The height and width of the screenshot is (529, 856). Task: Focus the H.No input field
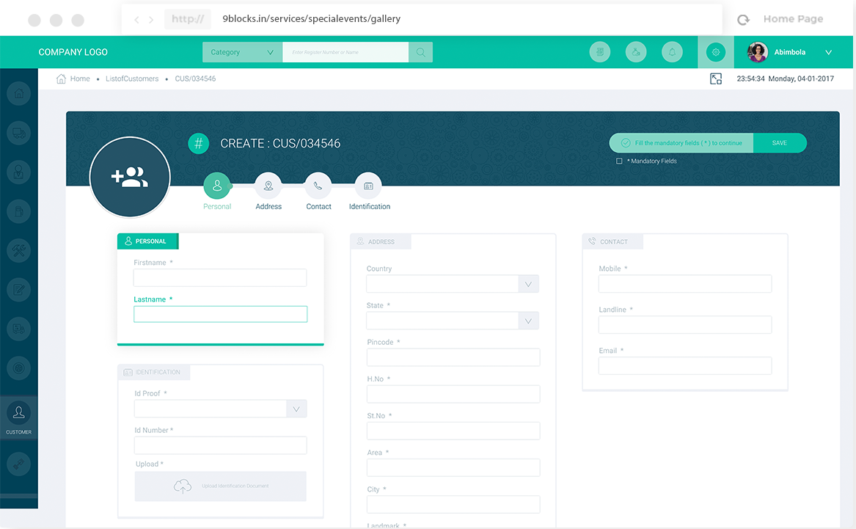click(453, 394)
